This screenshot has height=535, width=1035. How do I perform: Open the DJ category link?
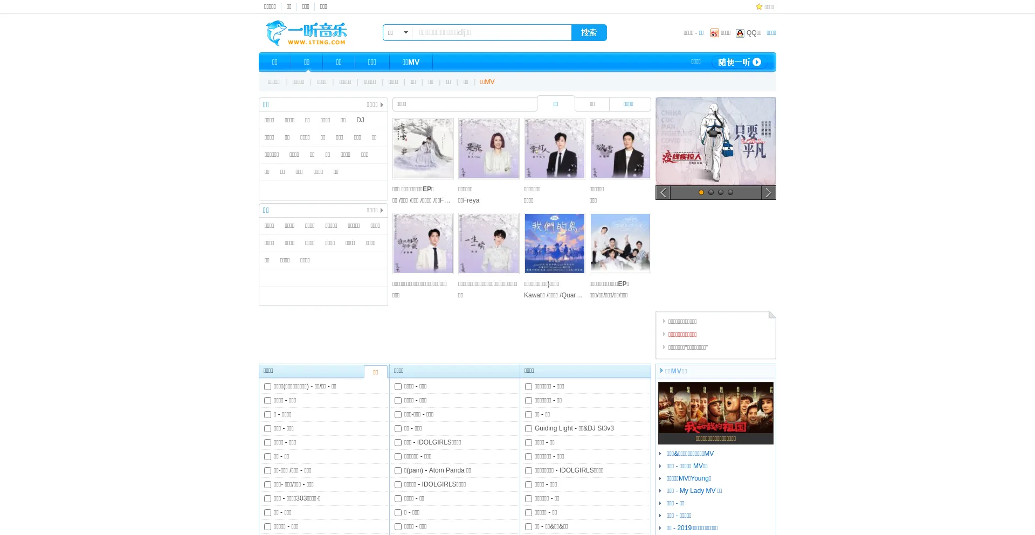point(360,120)
